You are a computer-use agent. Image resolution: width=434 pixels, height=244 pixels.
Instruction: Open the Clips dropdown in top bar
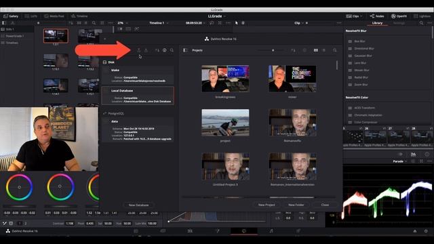coord(354,16)
